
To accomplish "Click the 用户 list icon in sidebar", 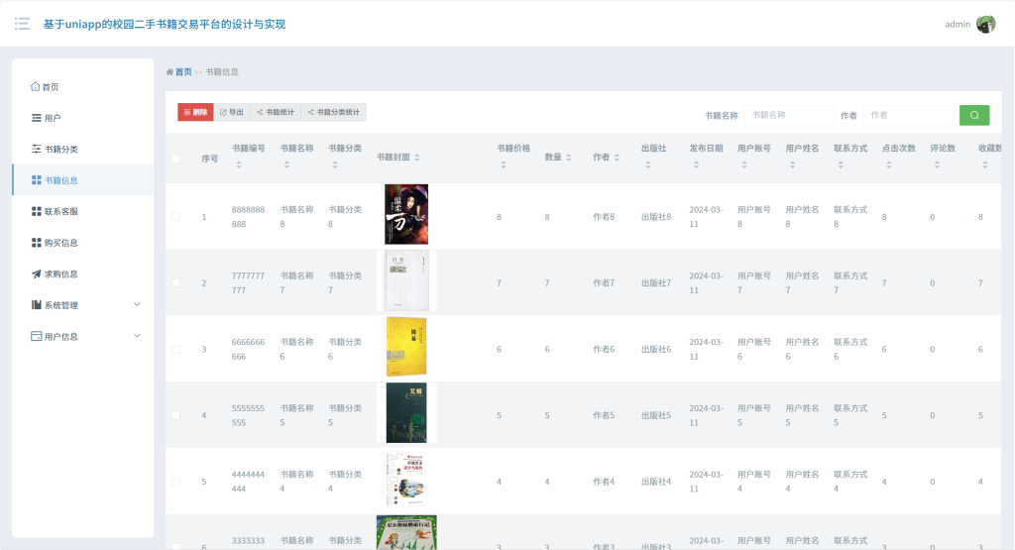I will pos(37,118).
